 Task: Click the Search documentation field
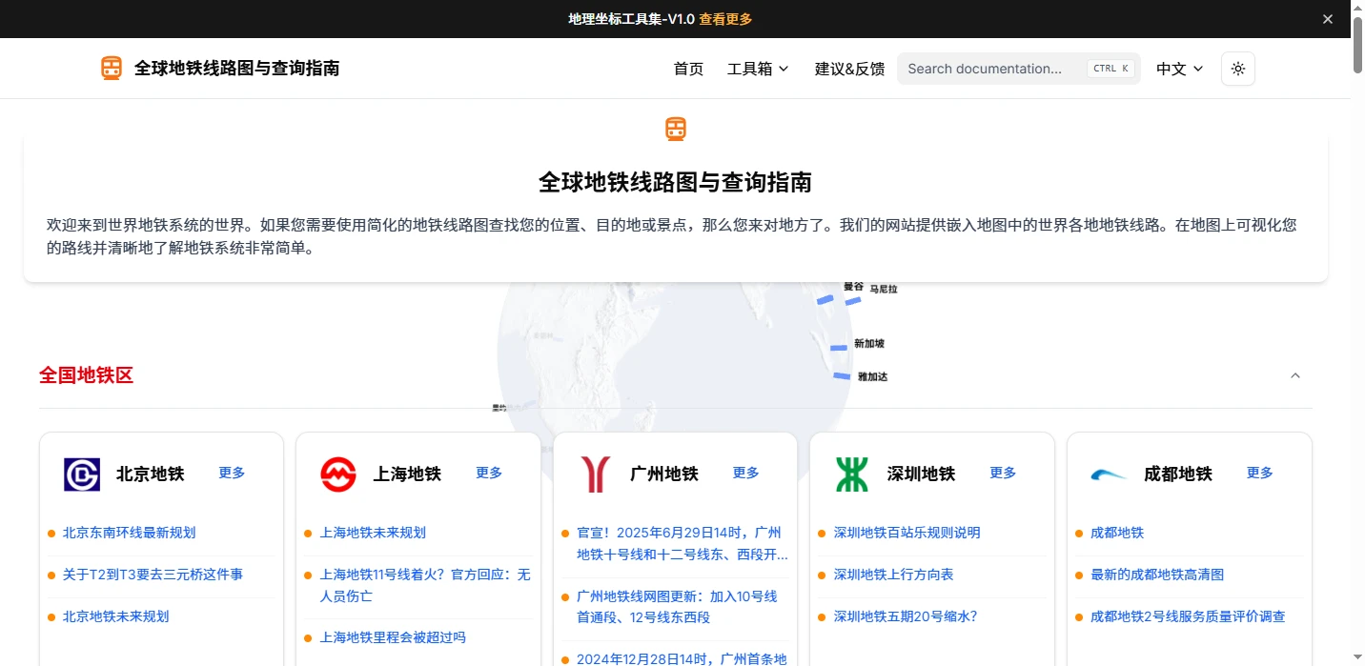[x=991, y=69]
